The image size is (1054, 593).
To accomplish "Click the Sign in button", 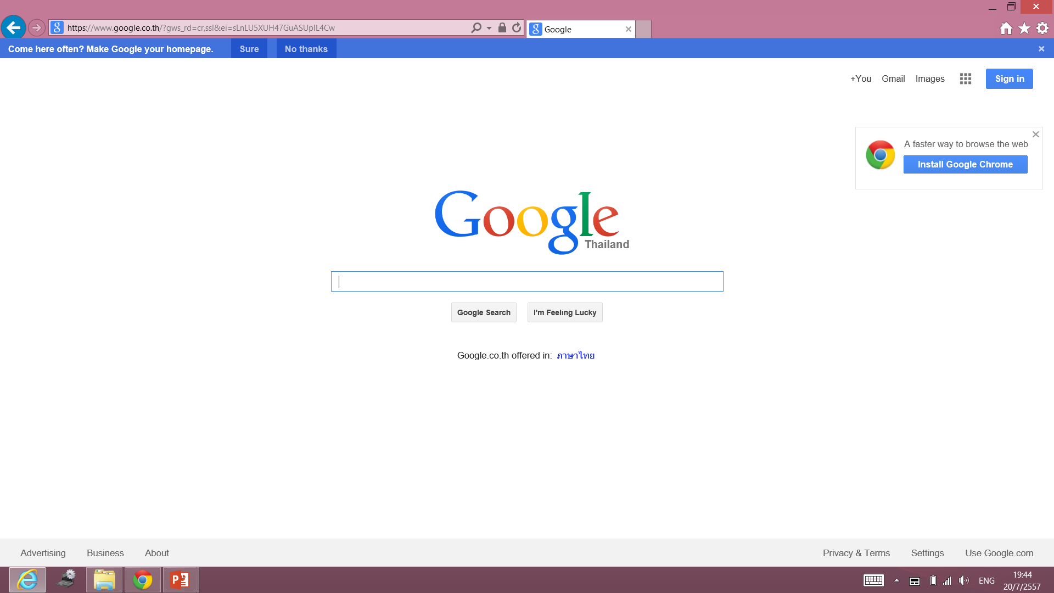I will tap(1009, 79).
